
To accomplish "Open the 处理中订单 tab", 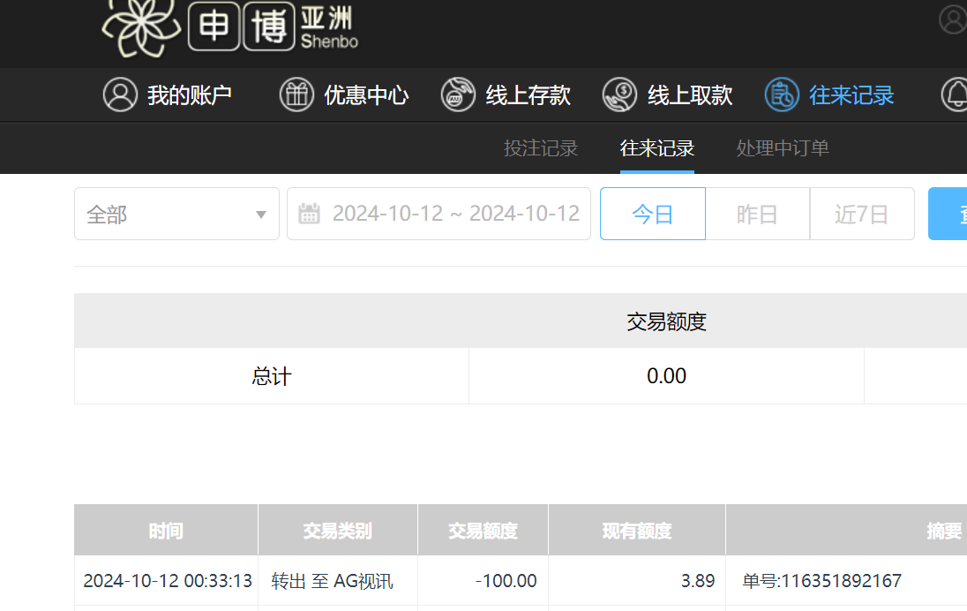I will pos(782,148).
